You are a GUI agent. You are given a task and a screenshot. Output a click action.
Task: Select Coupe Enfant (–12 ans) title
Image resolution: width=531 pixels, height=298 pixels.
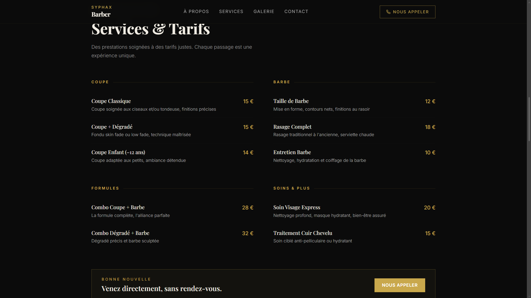118,152
